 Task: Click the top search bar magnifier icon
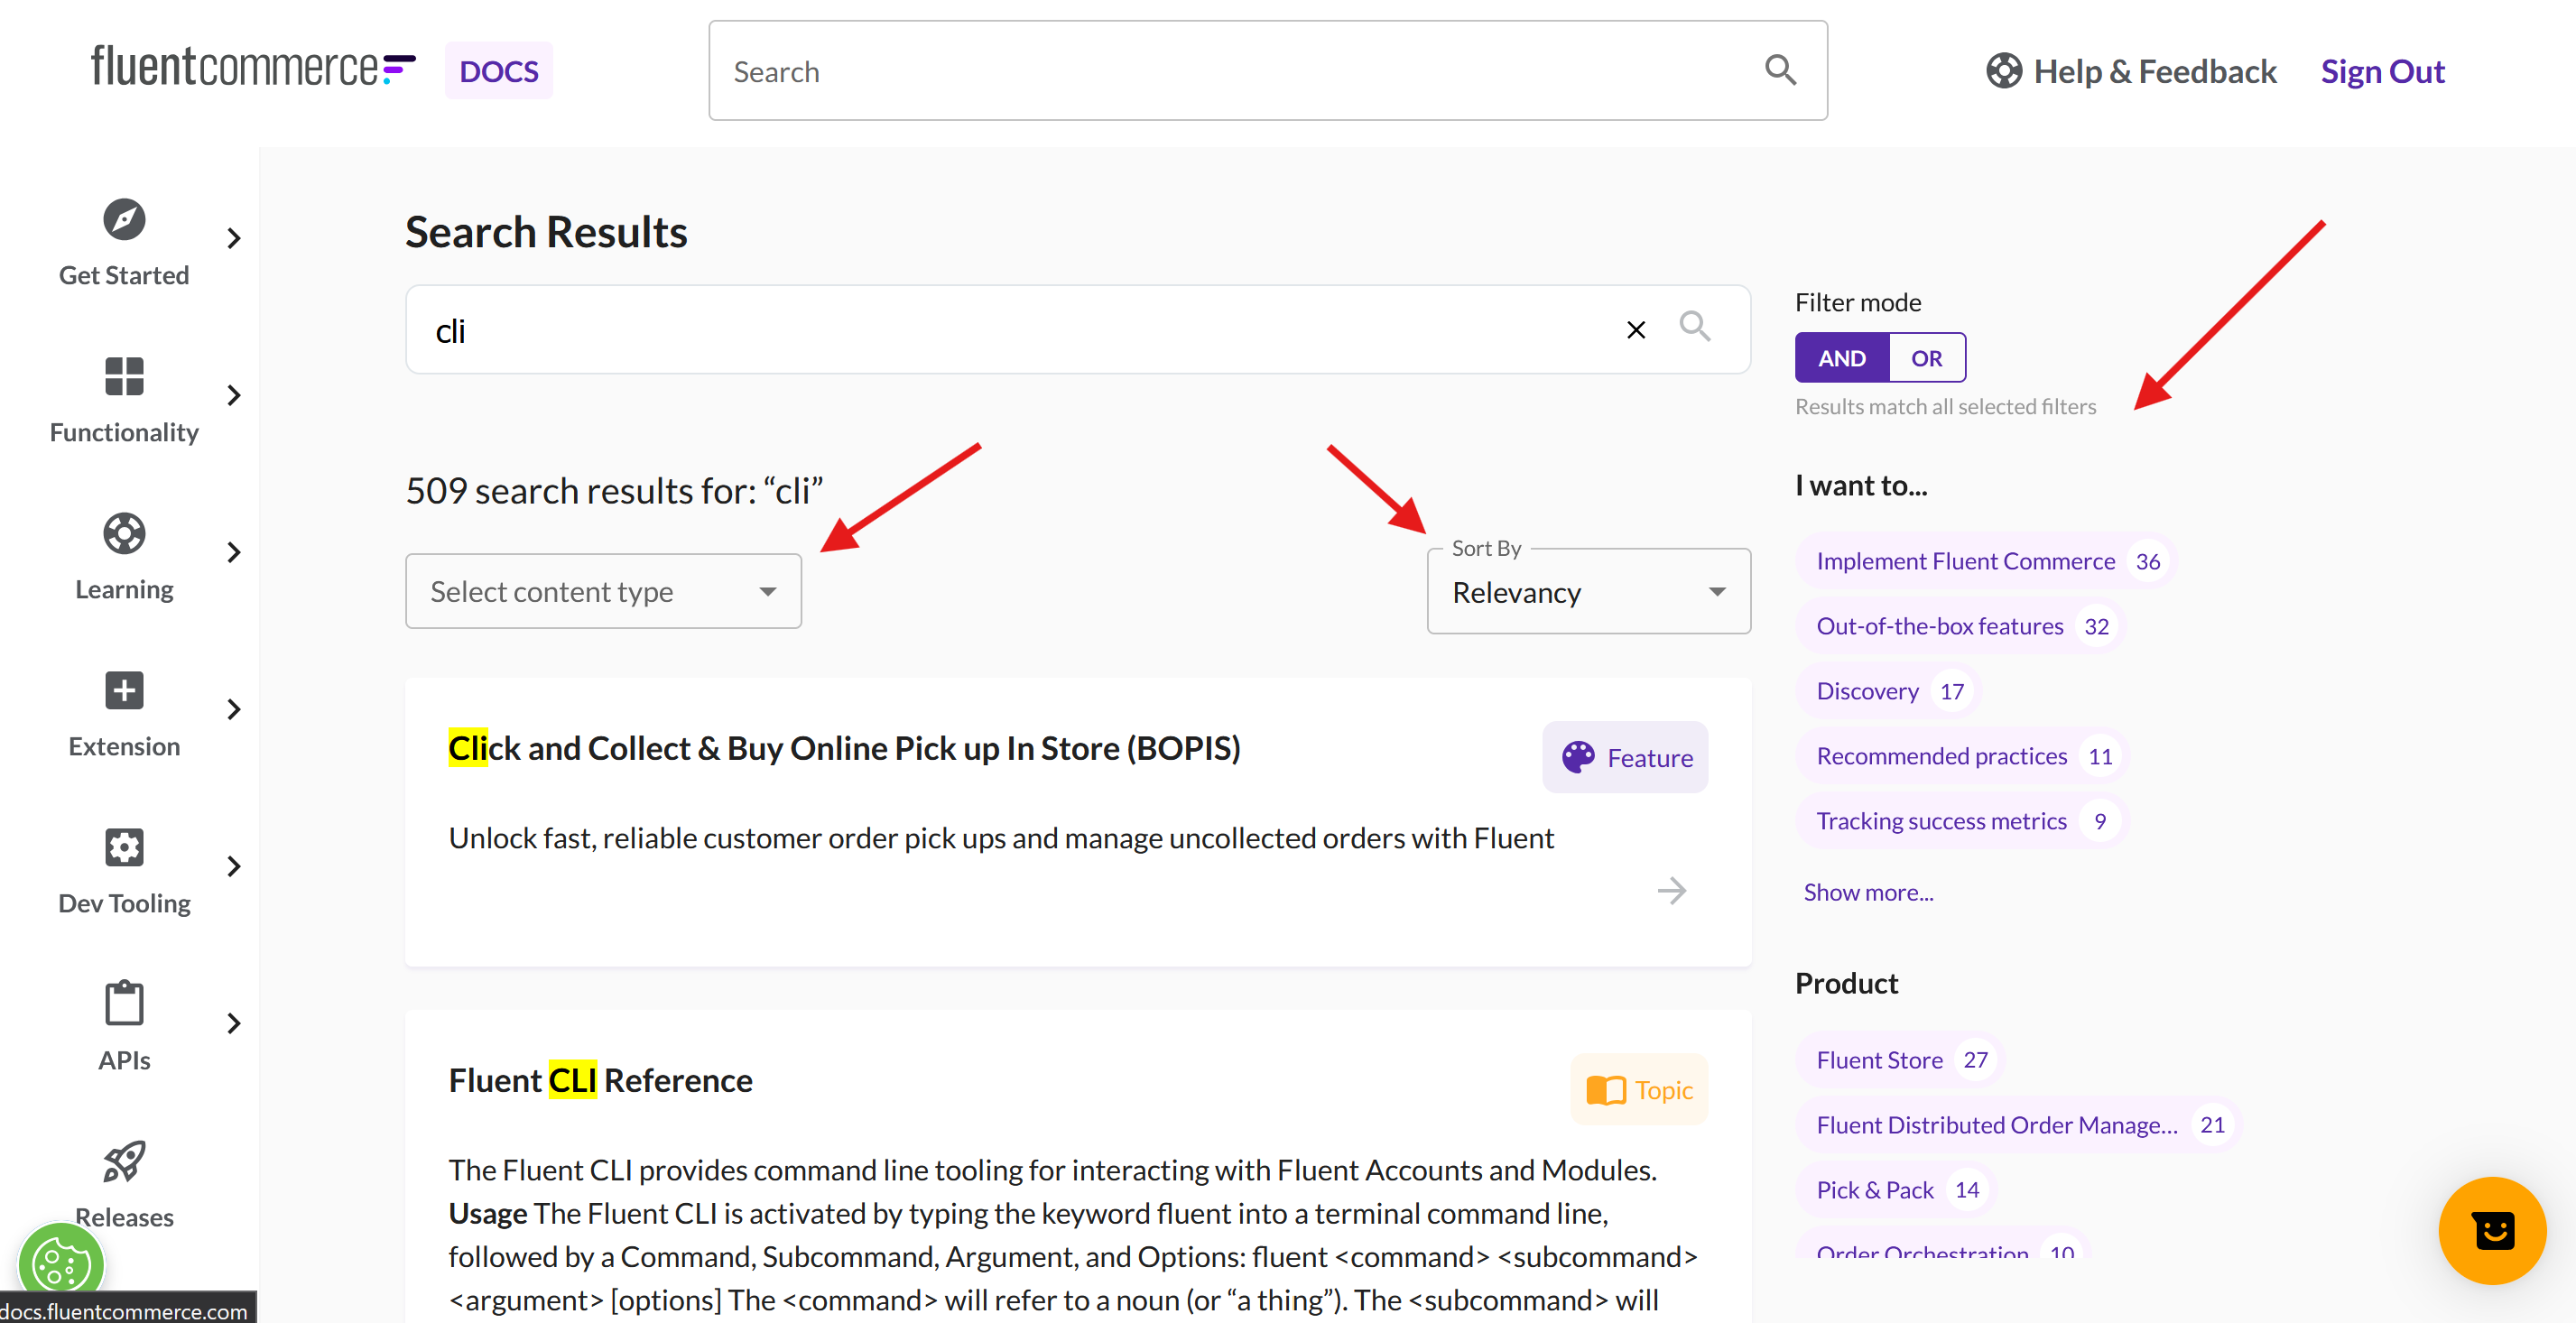(1780, 70)
